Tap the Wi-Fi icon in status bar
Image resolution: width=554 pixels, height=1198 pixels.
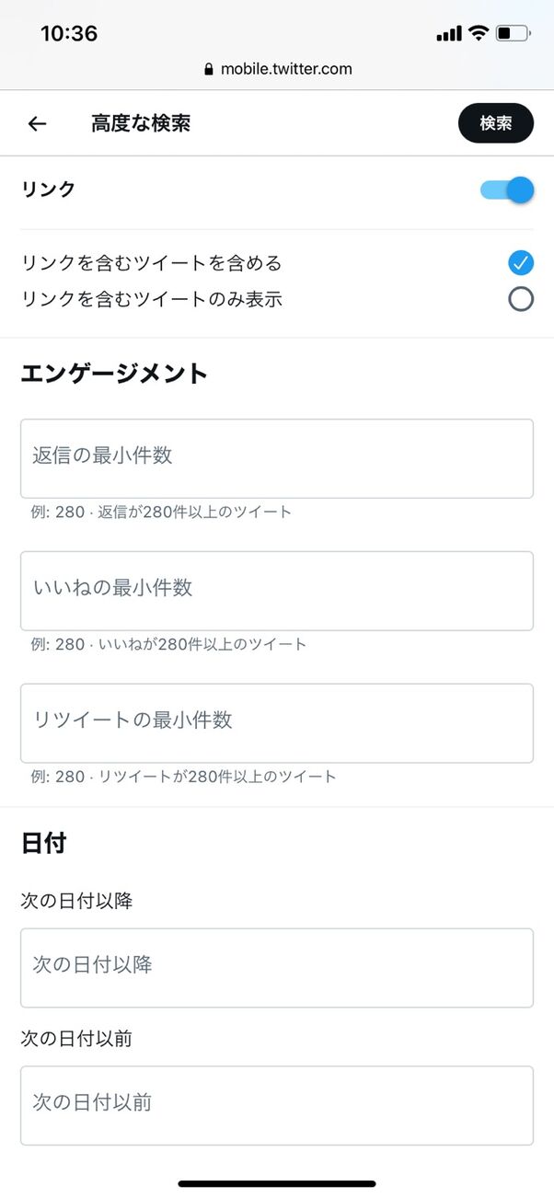point(478,34)
